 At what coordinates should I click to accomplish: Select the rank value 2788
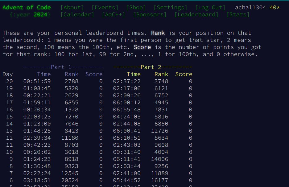(72, 81)
